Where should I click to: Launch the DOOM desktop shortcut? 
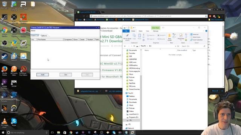14,83
